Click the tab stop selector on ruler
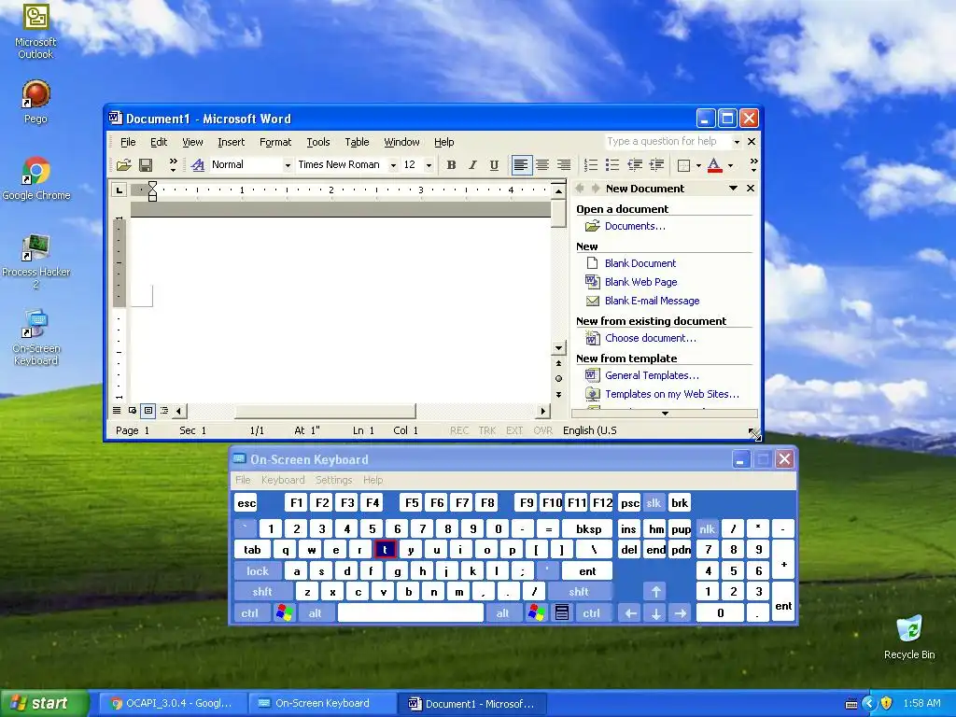 pyautogui.click(x=119, y=190)
